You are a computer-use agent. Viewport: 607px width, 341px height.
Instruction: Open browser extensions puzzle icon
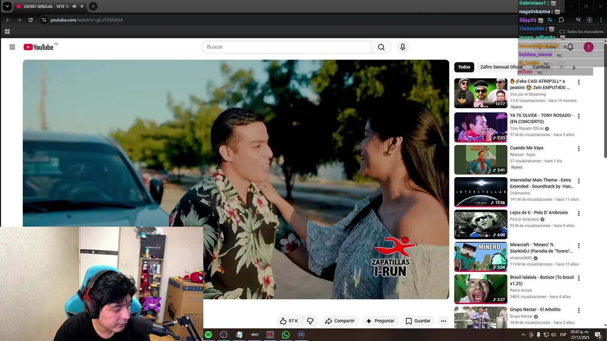coord(561,20)
